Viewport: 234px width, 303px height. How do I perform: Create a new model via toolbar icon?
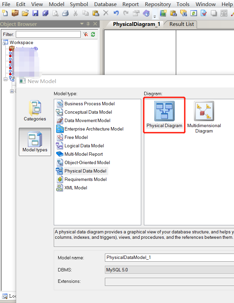coord(5,13)
